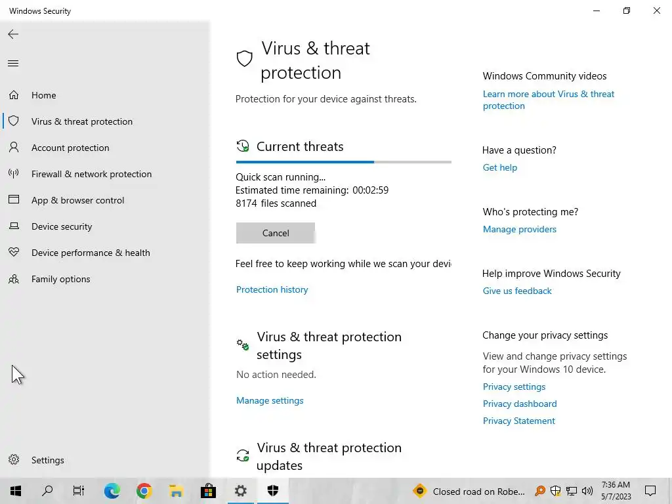Click Get help link

(x=500, y=167)
